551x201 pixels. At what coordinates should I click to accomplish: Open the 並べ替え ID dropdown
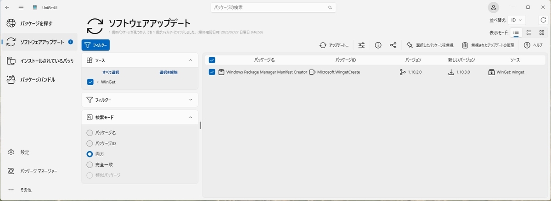[517, 20]
